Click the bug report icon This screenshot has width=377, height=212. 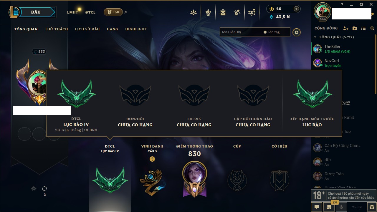(372, 207)
